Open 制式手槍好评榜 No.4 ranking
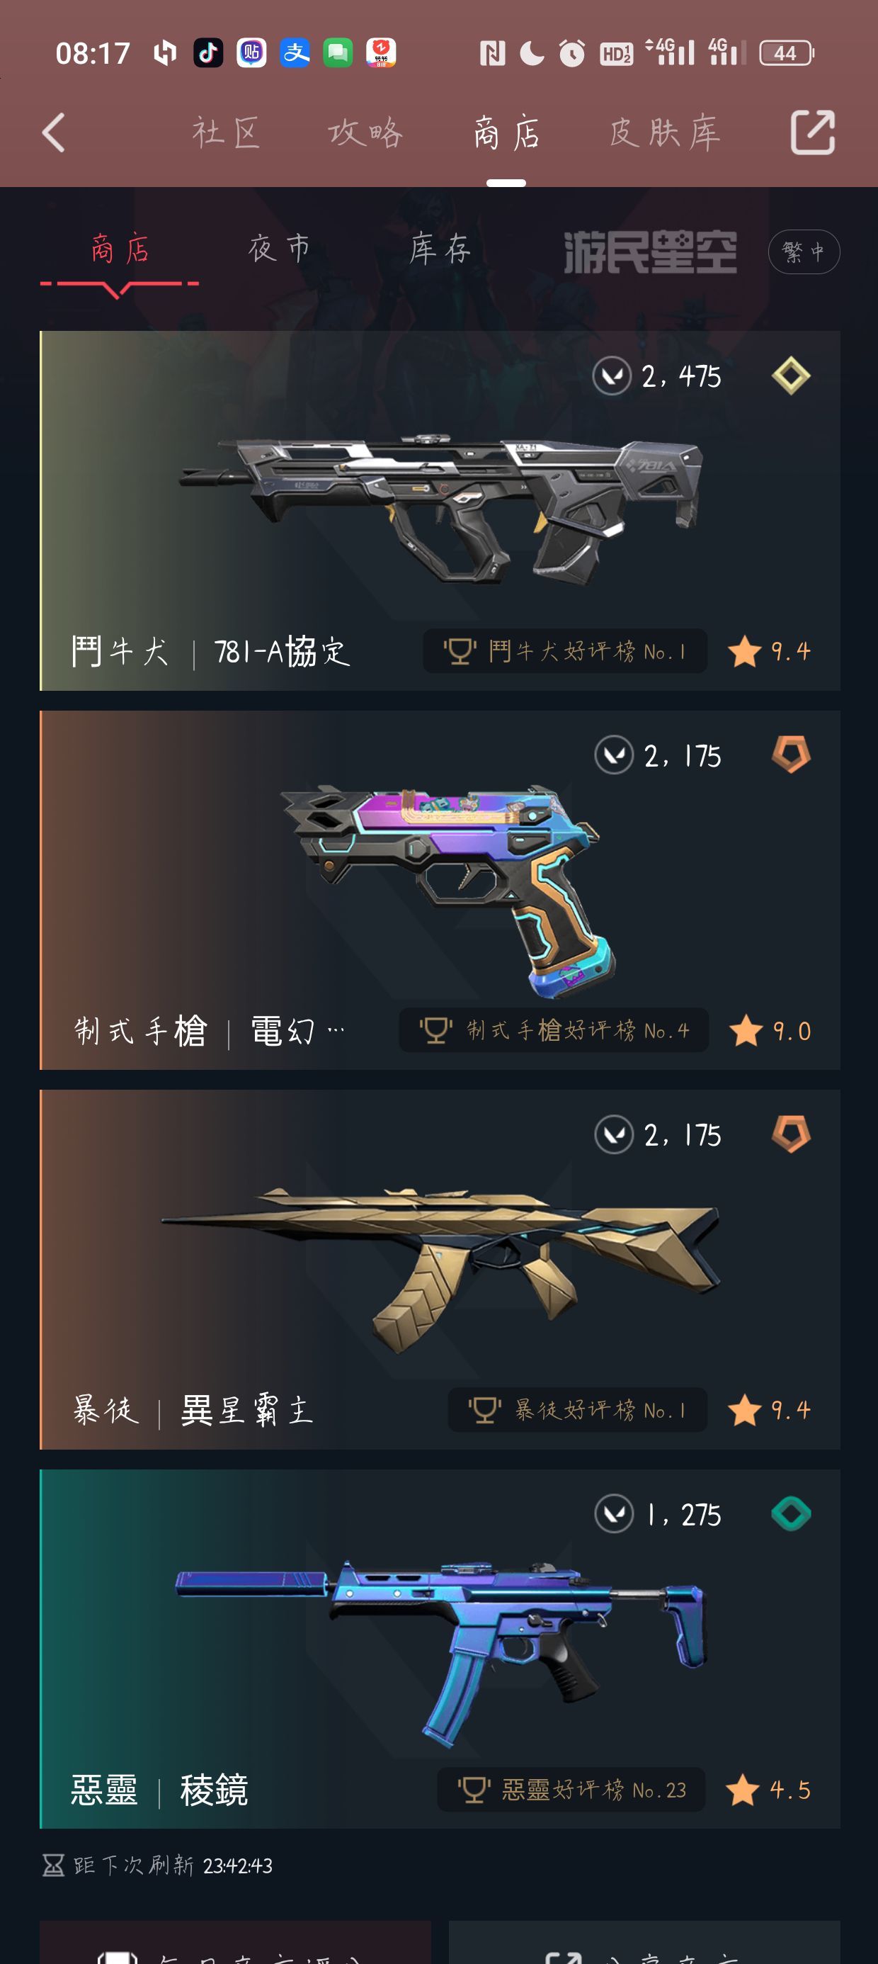This screenshot has height=1964, width=878. tap(554, 1031)
